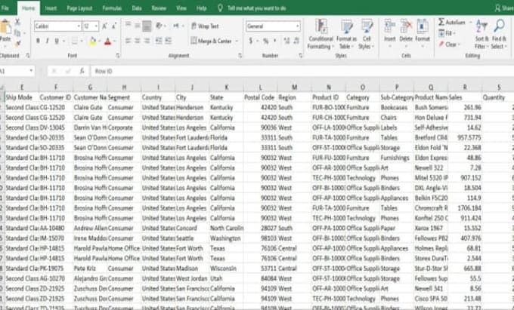Apply Accounting dollar number format

251,41
